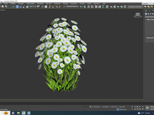Image resolution: width=154 pixels, height=115 pixels.
Task: Click Render in Cloud teapot icon
Action: [121, 7]
